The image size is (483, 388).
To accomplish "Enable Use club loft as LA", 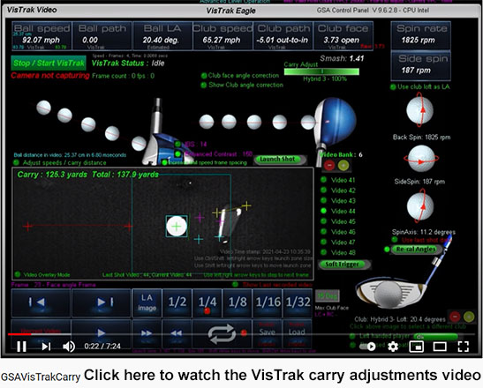I will pos(393,87).
